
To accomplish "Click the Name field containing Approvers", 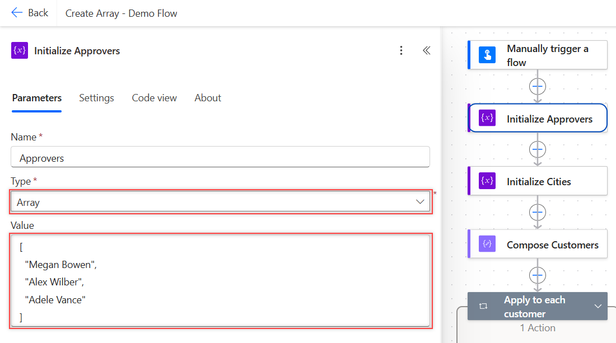I will click(x=221, y=157).
